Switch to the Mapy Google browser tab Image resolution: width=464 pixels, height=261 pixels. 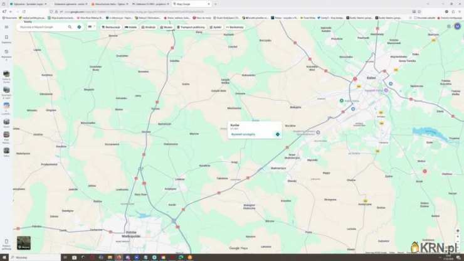point(191,4)
